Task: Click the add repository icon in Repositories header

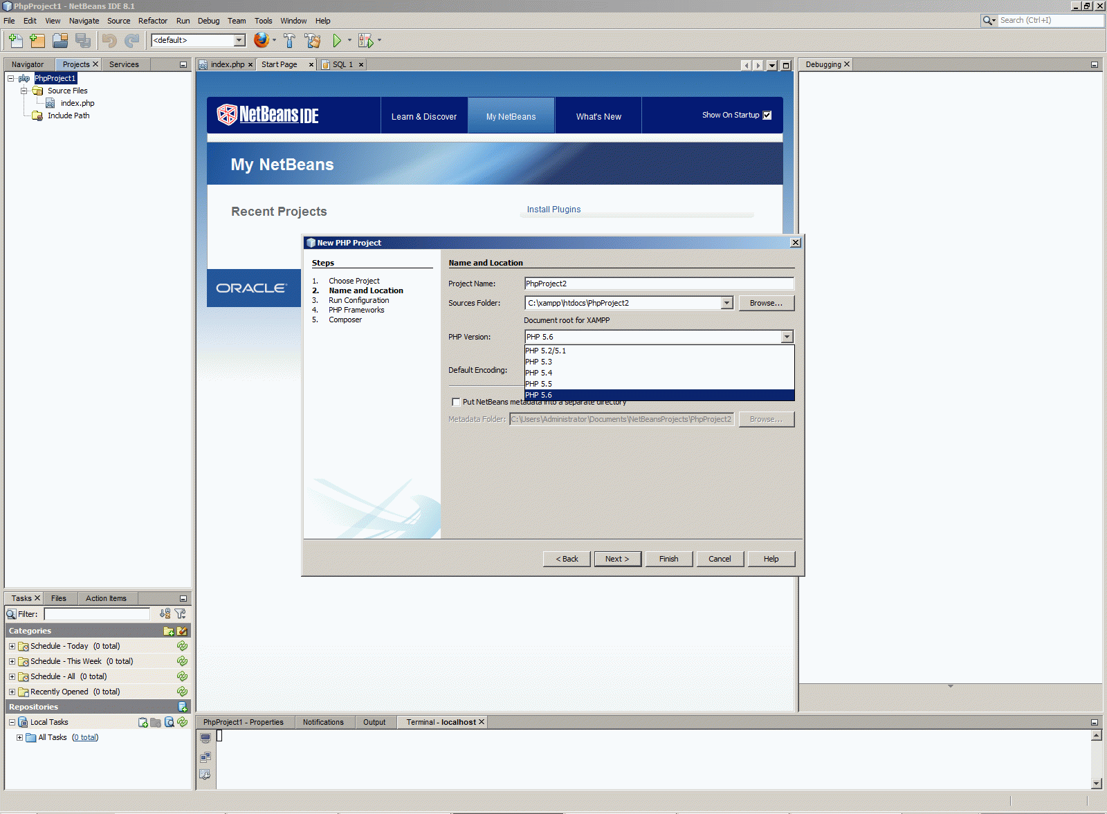Action: coord(183,707)
